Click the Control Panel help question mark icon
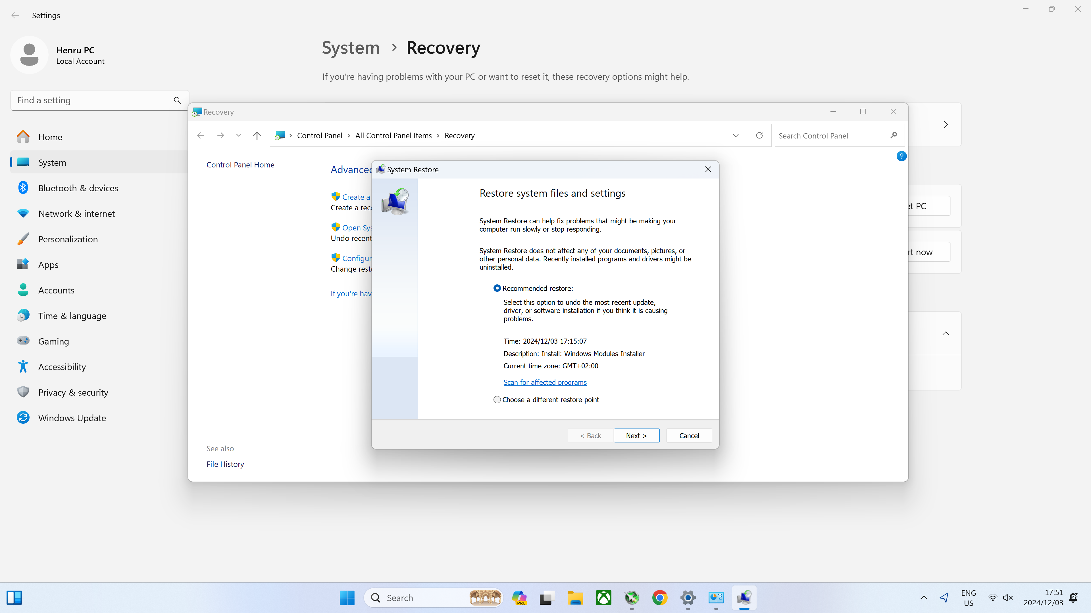Viewport: 1091px width, 613px height. pyautogui.click(x=901, y=156)
